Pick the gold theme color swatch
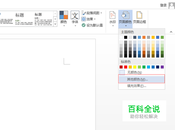 point(153,37)
